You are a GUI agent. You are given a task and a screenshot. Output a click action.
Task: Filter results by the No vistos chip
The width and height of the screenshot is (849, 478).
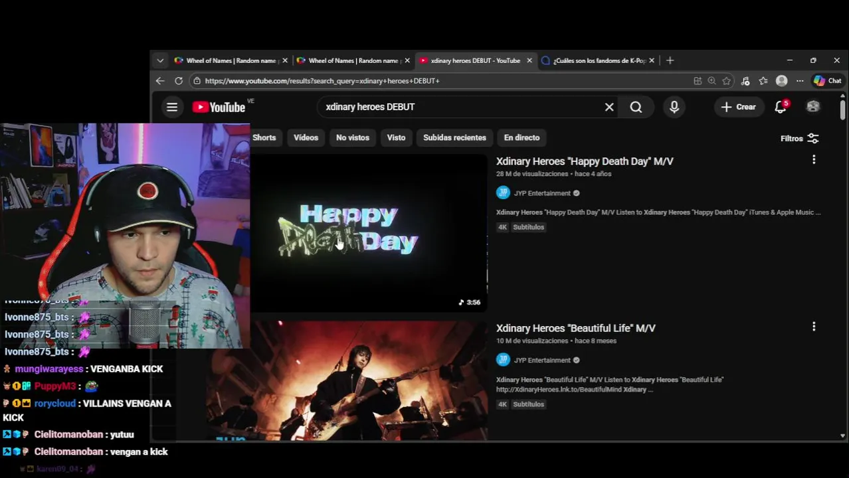click(353, 137)
